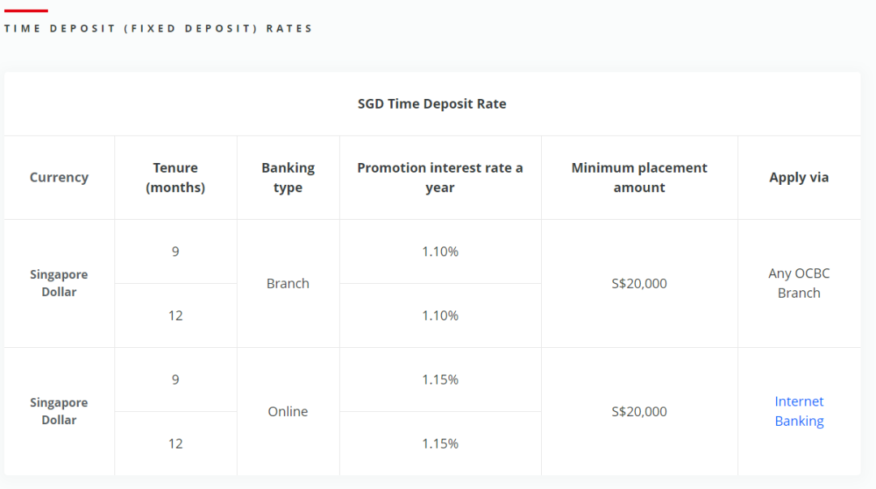876x489 pixels.
Task: Select the "Tenure (months)" column header
Action: (175, 178)
